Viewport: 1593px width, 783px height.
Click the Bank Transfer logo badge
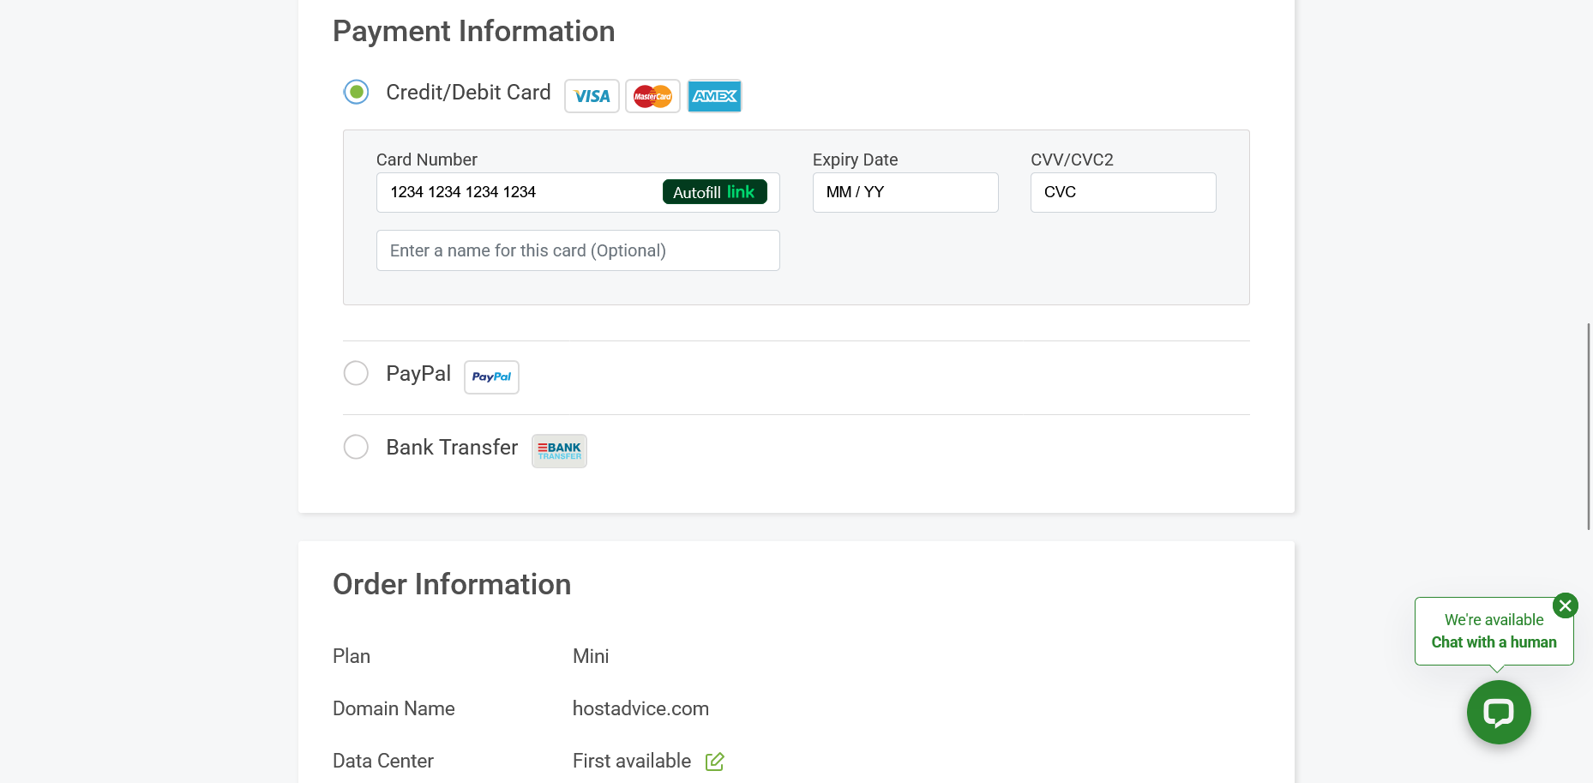coord(559,451)
